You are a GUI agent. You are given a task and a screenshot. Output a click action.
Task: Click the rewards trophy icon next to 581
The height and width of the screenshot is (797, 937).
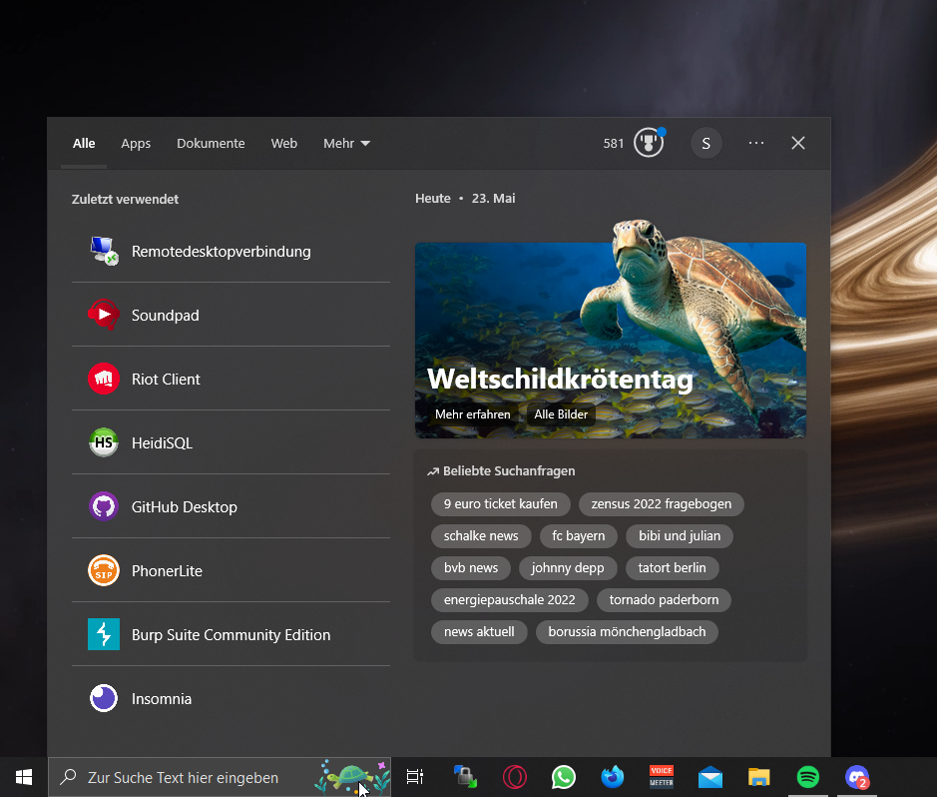click(649, 143)
